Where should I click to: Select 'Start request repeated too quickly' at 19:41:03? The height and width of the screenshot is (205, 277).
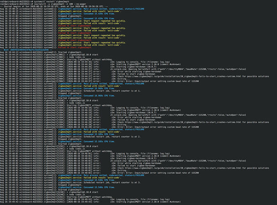click(105, 21)
